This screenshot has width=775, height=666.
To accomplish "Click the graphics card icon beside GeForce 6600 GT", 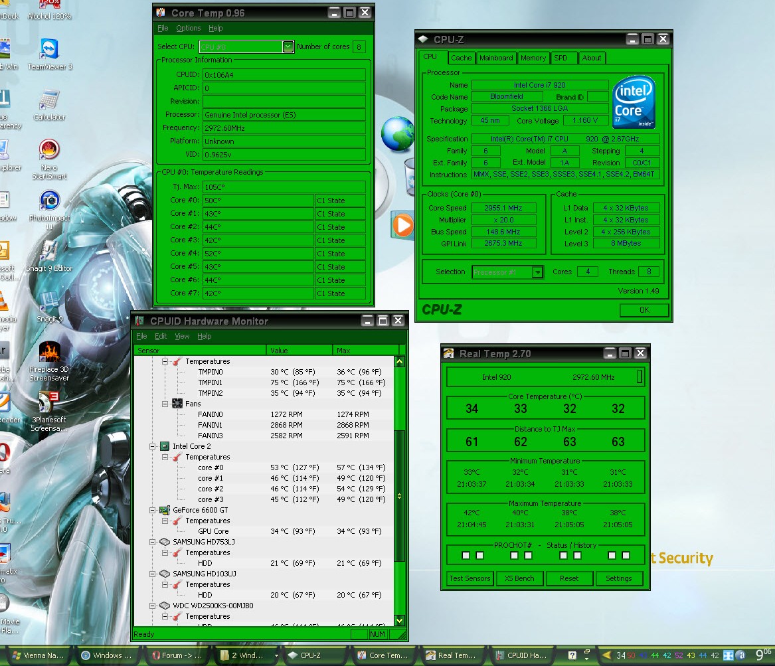I will [165, 510].
